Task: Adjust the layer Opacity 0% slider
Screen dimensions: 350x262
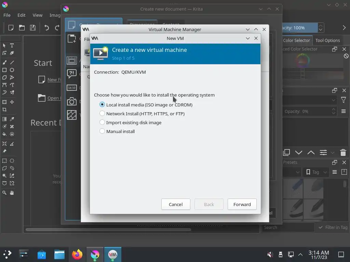Action: [307, 112]
